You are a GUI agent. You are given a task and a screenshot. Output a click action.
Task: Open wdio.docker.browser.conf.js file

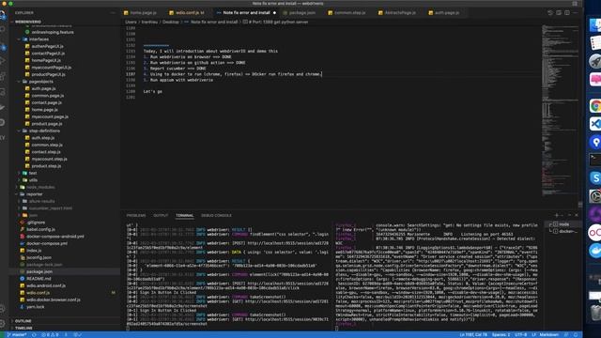(x=54, y=300)
